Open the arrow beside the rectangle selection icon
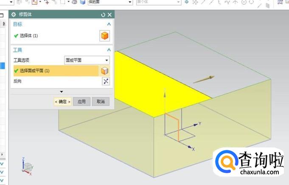 point(69,2)
